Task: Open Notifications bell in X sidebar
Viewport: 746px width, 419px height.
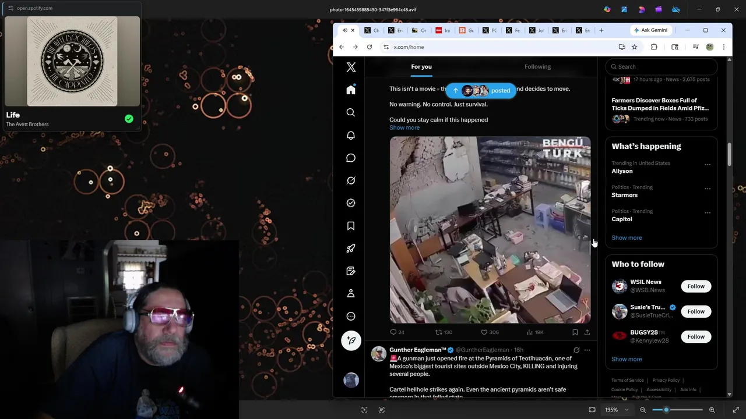Action: click(x=351, y=135)
